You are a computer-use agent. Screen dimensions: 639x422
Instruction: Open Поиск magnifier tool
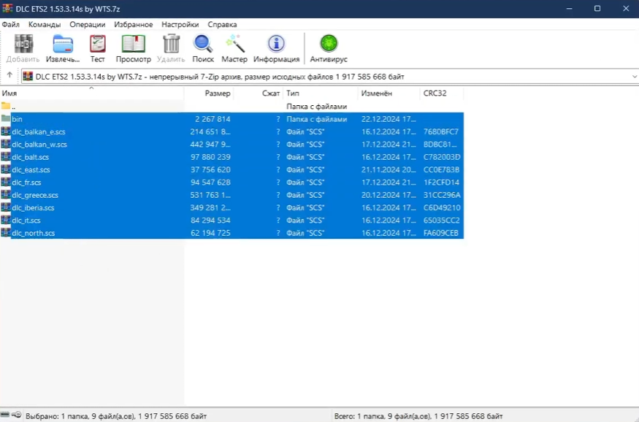(x=203, y=44)
